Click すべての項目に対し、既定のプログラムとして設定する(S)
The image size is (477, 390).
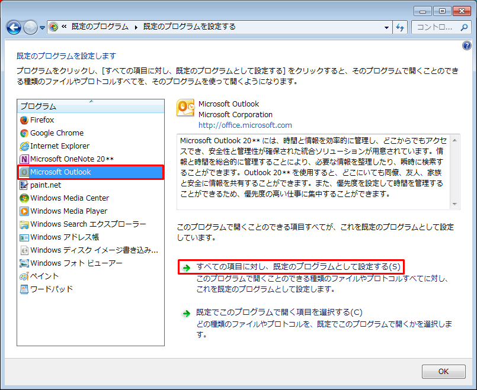coord(298,267)
